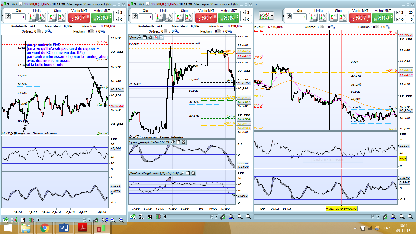Click the zoom-in magnifier in left chart toolbar
Screen dimensions: 416x234
pos(121,220)
